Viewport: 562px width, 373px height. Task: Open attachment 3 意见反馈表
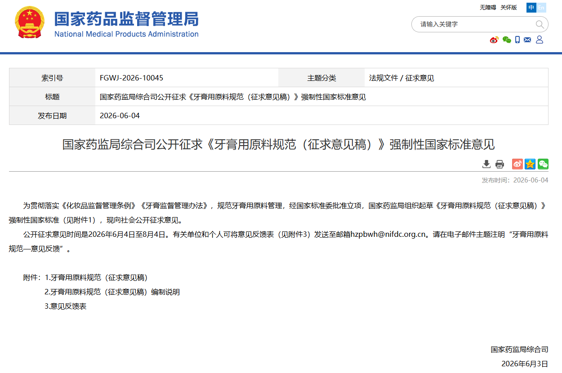tap(66, 306)
